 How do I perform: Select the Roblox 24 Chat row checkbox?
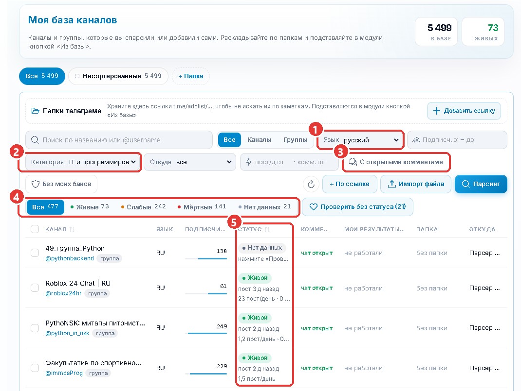point(35,288)
